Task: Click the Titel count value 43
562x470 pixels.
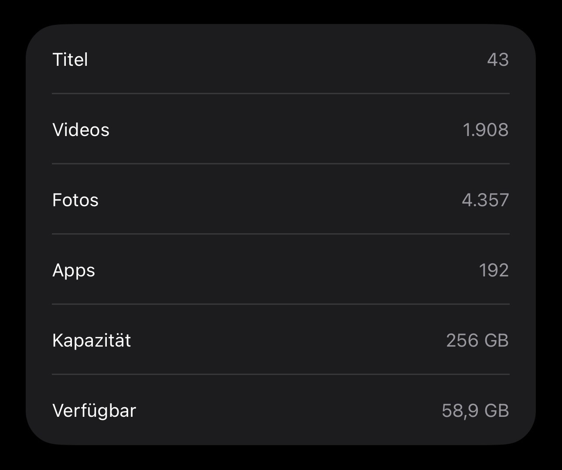Action: coord(497,60)
